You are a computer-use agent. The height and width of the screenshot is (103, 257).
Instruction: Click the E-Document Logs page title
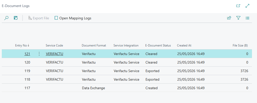tap(16, 6)
